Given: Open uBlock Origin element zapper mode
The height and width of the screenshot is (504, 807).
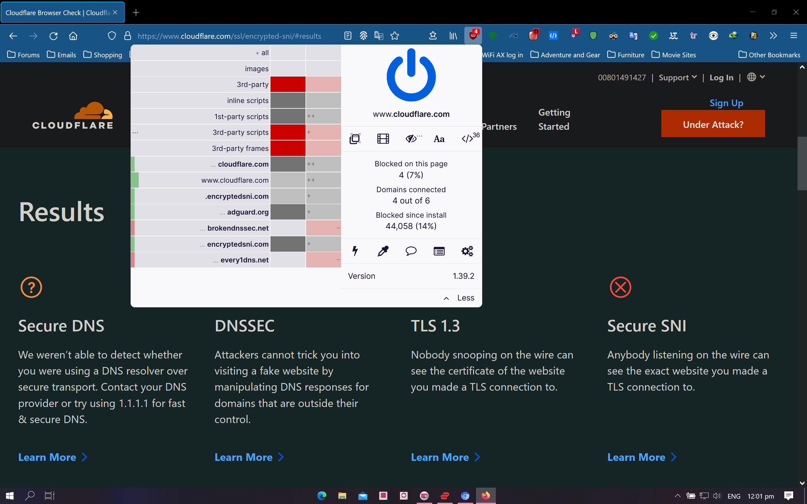Looking at the screenshot, I should 355,251.
